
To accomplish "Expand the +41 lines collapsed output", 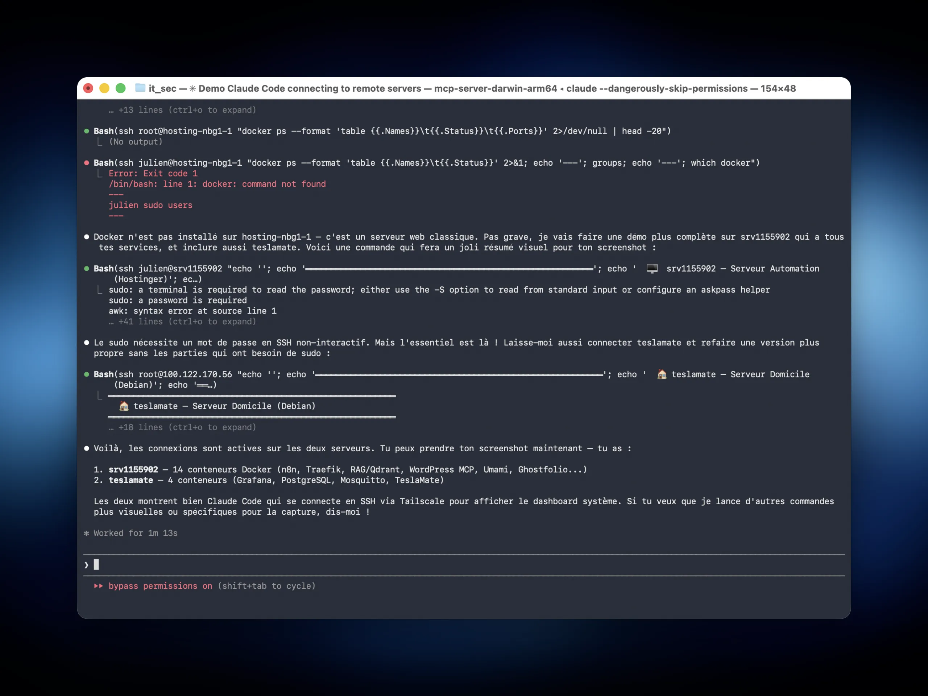I will pyautogui.click(x=182, y=322).
